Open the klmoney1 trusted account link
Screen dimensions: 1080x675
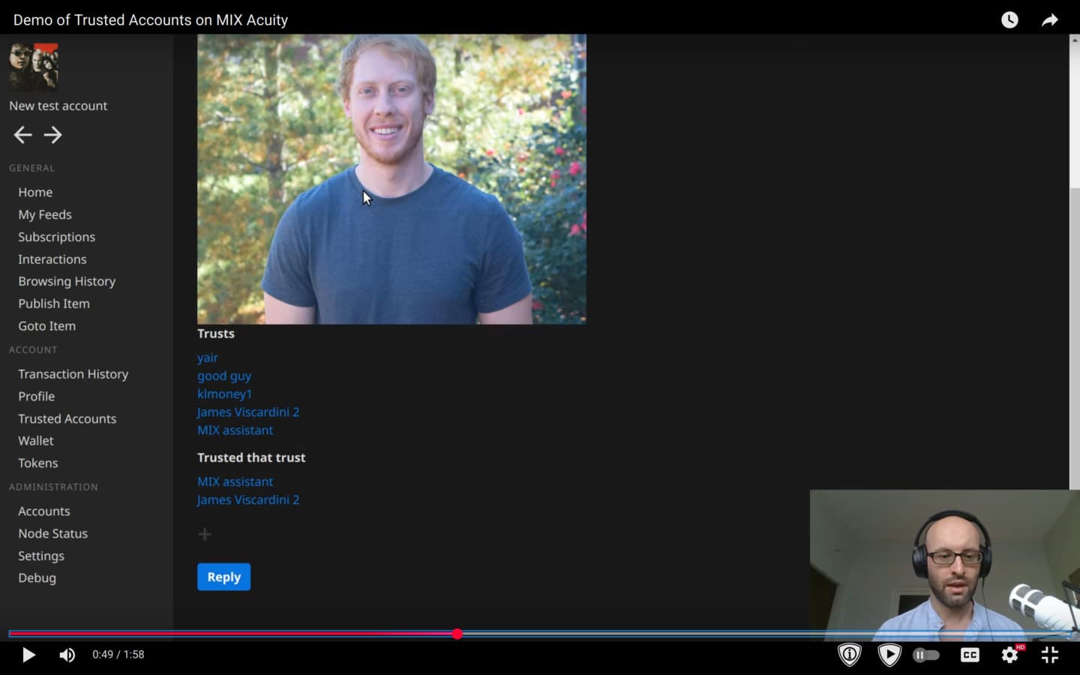pyautogui.click(x=224, y=394)
